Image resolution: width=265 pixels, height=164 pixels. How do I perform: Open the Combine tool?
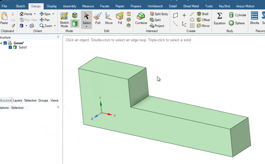141,18
